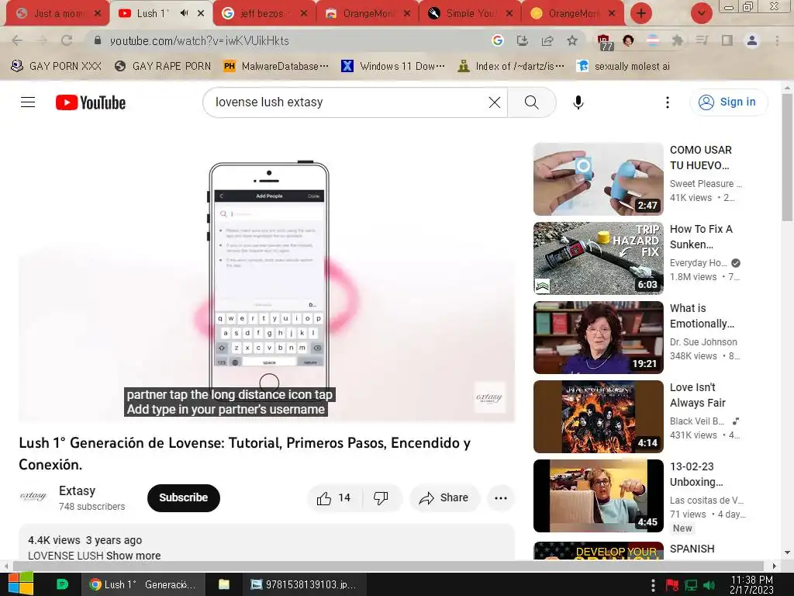Click the install app icon in the address bar
Screen dimensions: 794x596
click(x=522, y=40)
